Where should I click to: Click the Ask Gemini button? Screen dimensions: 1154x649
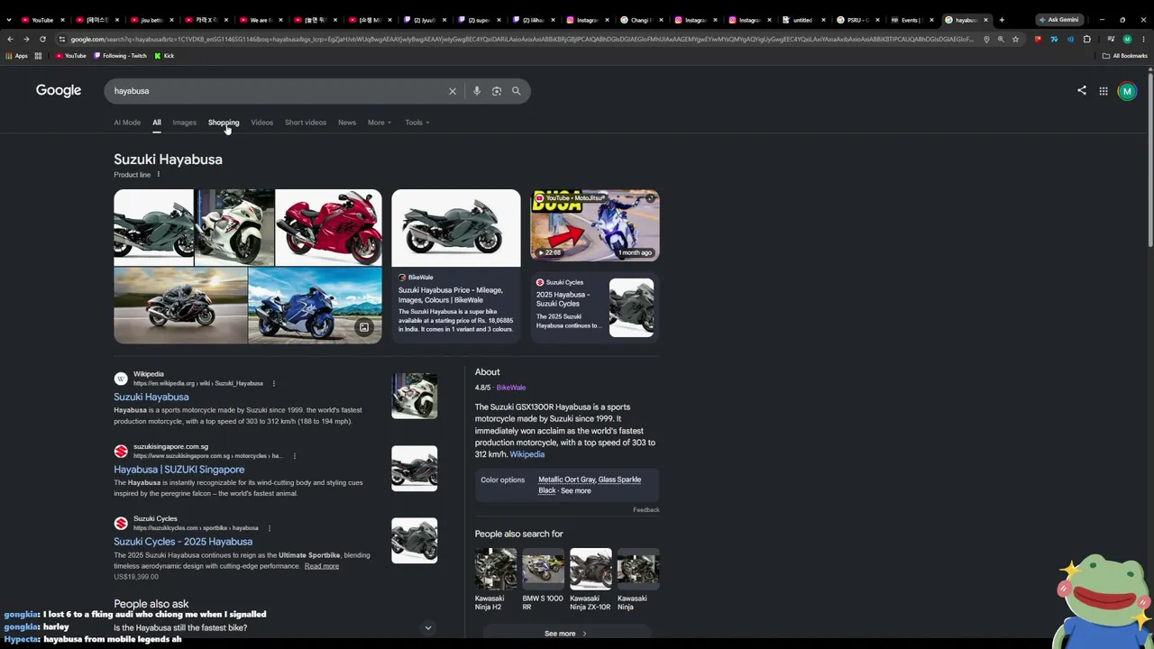tap(1058, 20)
